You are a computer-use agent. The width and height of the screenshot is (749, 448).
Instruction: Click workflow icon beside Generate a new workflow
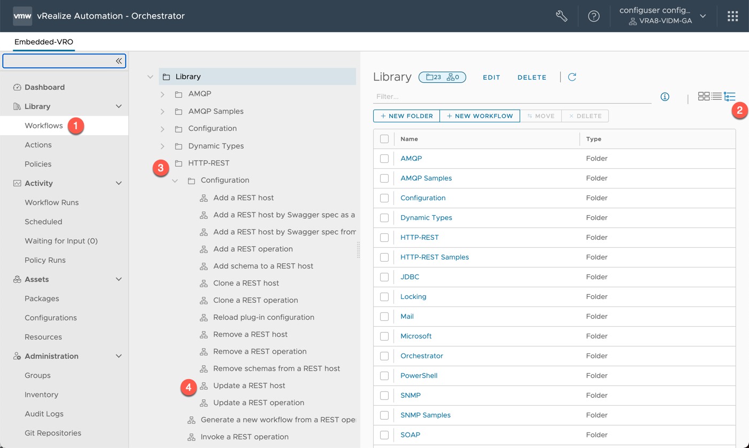coord(191,420)
